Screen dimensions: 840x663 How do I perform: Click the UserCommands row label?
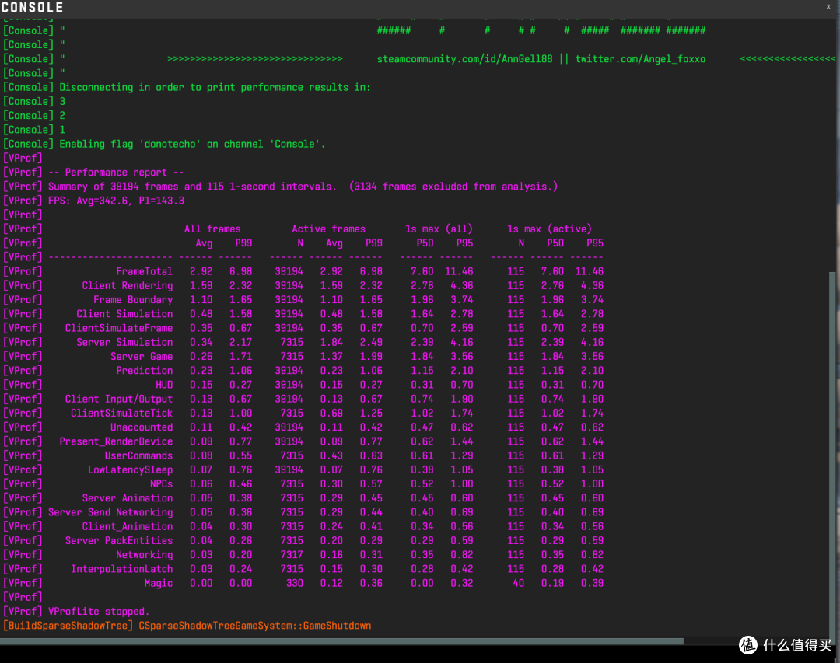click(138, 455)
